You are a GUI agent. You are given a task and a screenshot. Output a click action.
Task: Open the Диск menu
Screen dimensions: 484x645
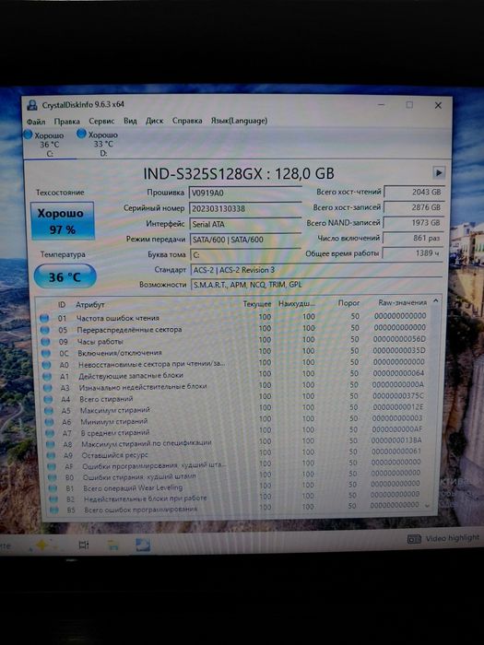154,121
